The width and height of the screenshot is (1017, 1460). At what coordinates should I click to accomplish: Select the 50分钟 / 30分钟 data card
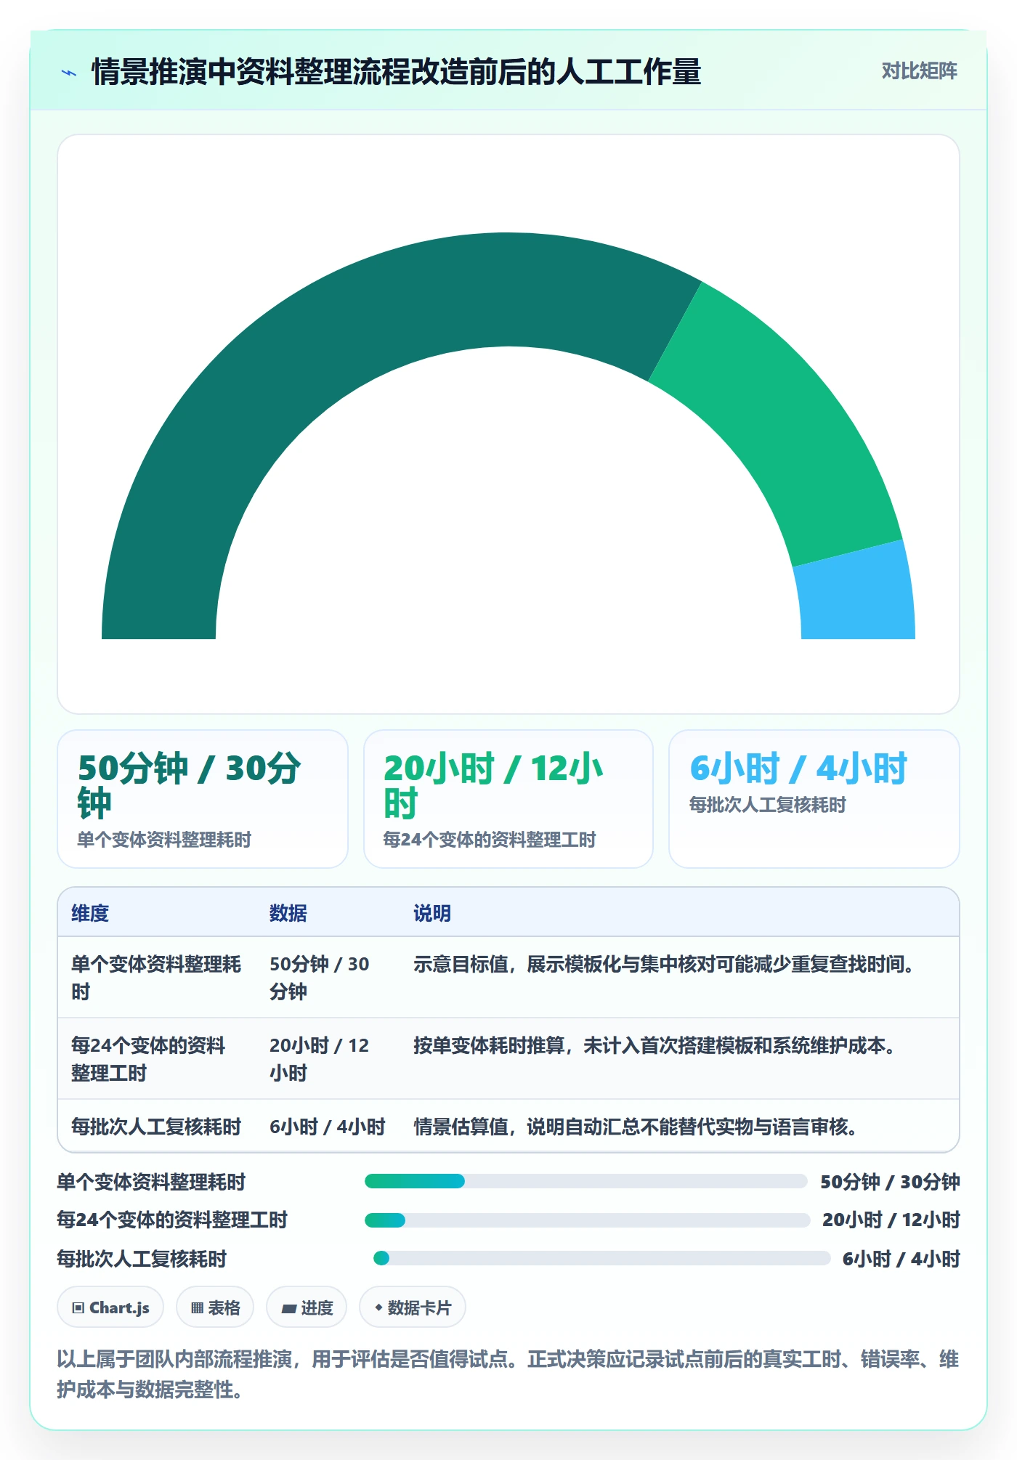203,799
